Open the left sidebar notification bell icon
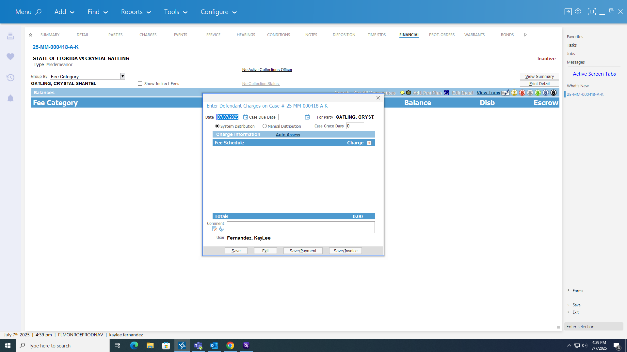The width and height of the screenshot is (627, 352). (x=10, y=98)
